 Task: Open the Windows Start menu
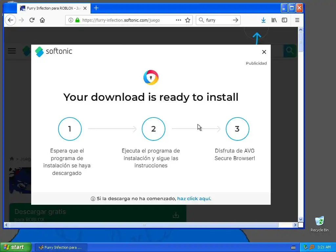(15, 247)
